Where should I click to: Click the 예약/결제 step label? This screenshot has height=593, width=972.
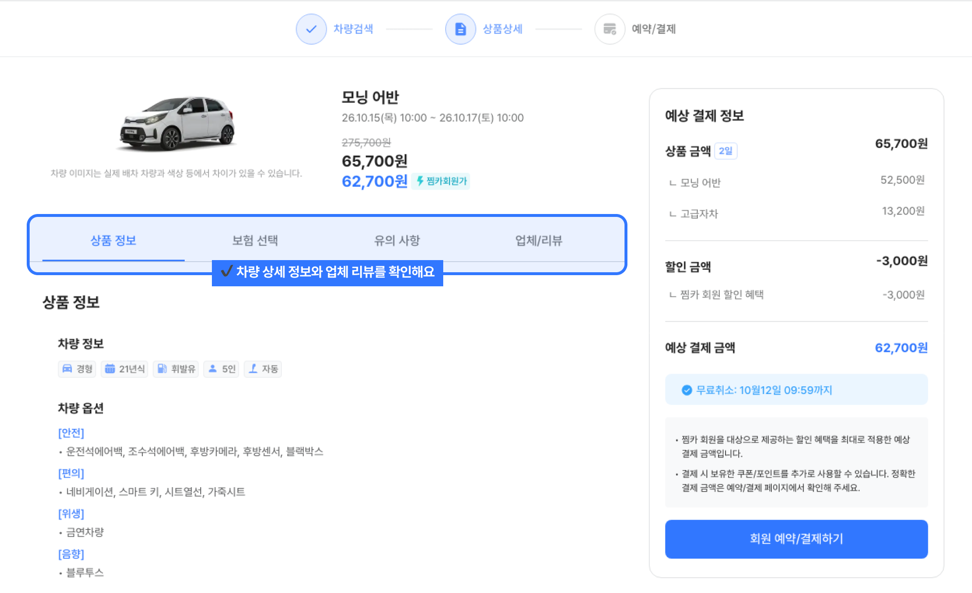click(654, 29)
